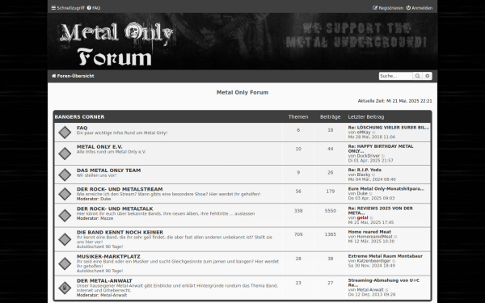
Task: Open Extreme Metal Raum Montabaur post
Action: 385,256
